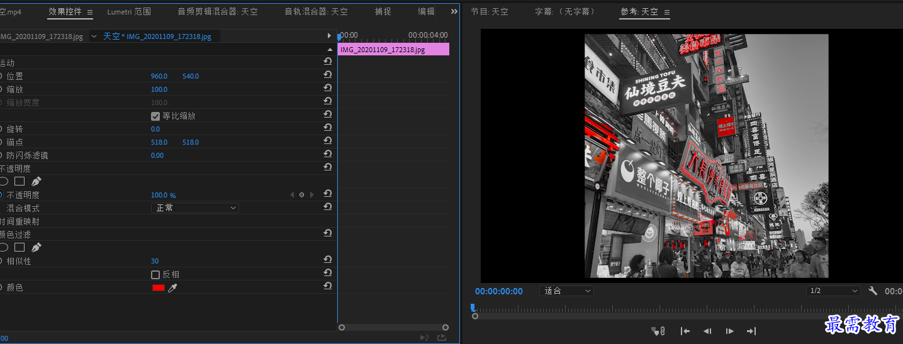This screenshot has width=903, height=344.
Task: Open the 1/2 playback resolution dropdown
Action: 834,291
